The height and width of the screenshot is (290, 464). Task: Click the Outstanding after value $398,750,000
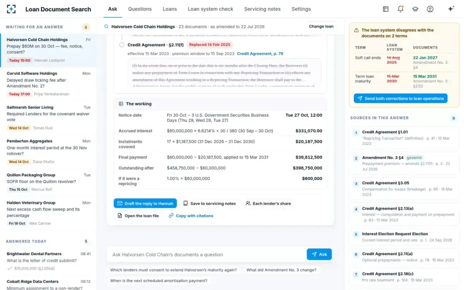point(308,168)
